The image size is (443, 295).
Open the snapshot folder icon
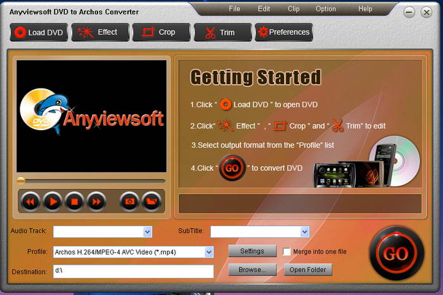pyautogui.click(x=152, y=202)
